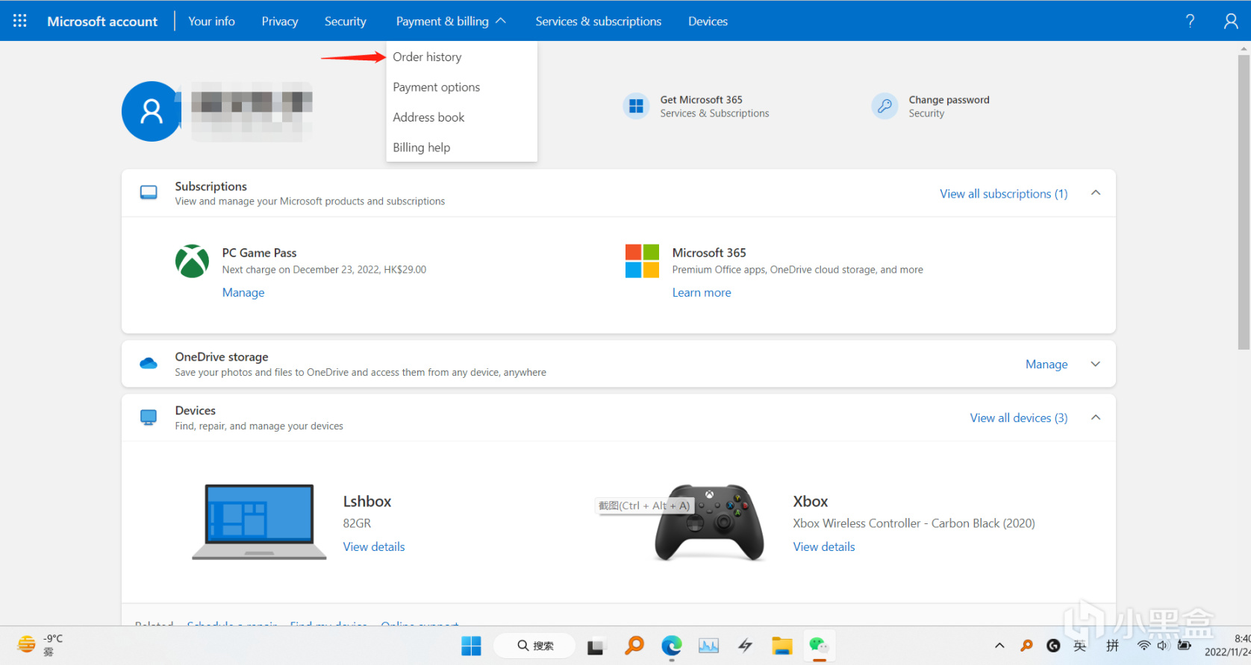Click the Subscriptions section heading
Screen dimensions: 1251x665
coord(210,186)
